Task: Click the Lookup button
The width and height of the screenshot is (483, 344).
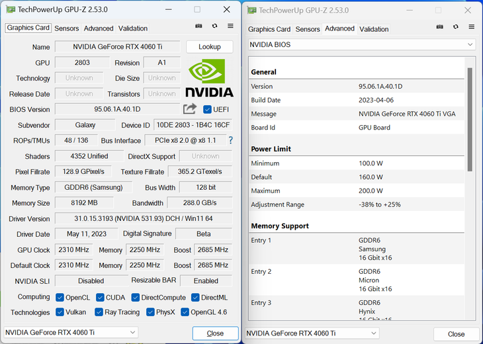Action: (210, 47)
